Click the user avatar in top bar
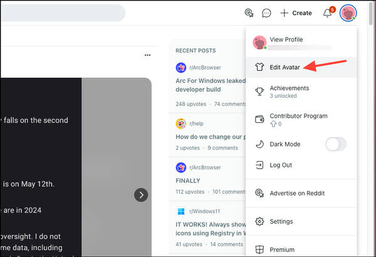376x257 pixels. [348, 13]
